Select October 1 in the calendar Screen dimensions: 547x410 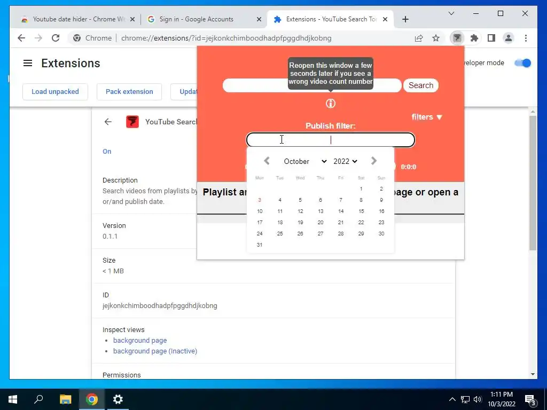[361, 189]
